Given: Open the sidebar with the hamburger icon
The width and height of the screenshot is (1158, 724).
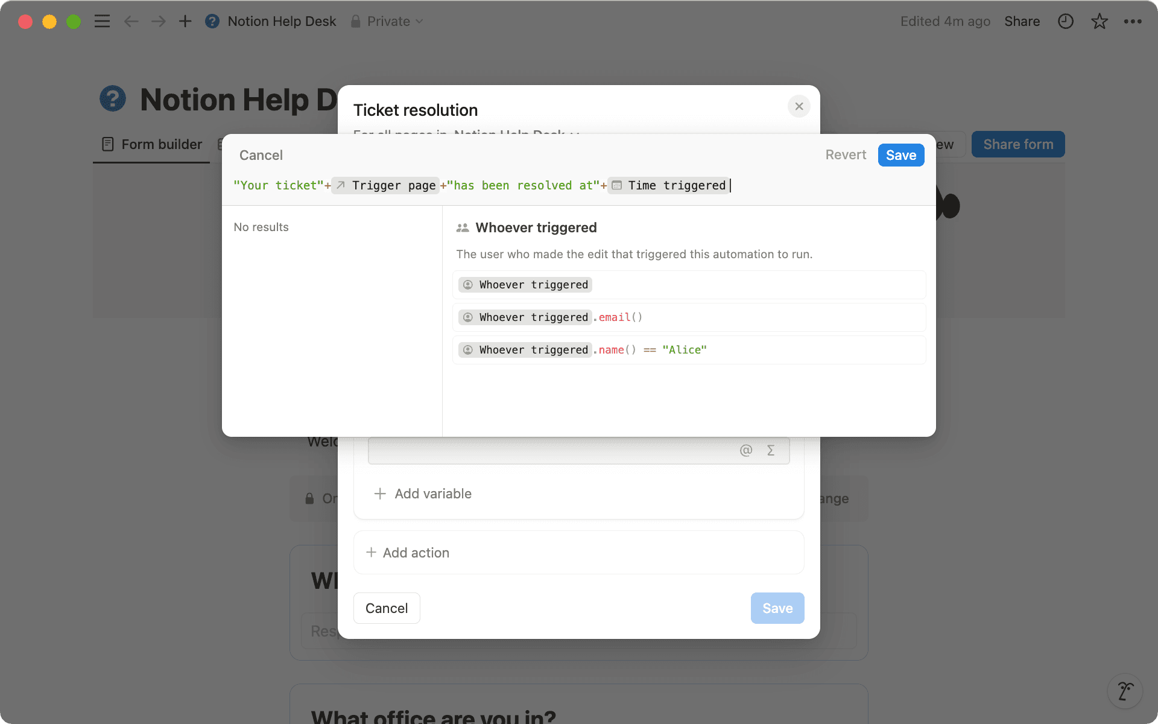Looking at the screenshot, I should click(102, 21).
